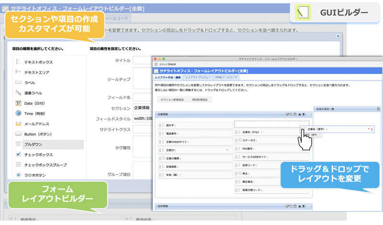Click the ラベル item type icon
Viewport: 383px width, 225px height.
point(18,82)
